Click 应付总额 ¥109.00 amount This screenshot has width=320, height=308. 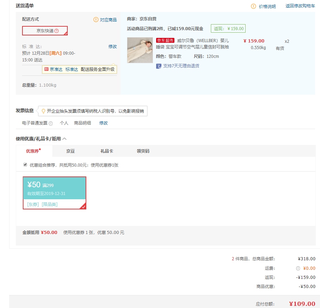(x=302, y=304)
